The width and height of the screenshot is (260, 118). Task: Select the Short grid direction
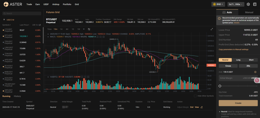[x=251, y=60]
